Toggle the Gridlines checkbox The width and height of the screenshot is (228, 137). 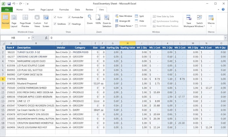[x=55, y=24]
